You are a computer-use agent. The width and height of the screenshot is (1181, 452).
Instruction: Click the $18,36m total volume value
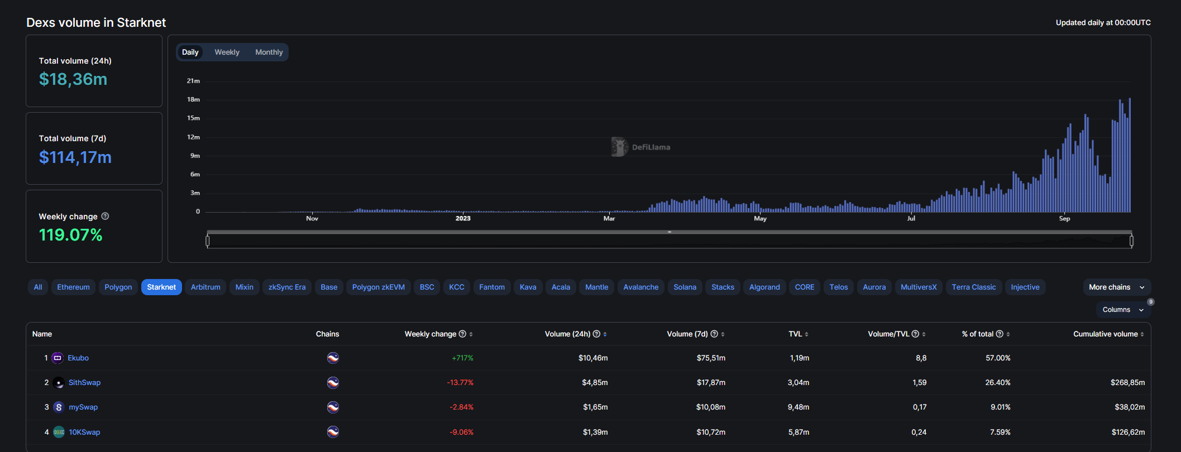click(x=73, y=79)
